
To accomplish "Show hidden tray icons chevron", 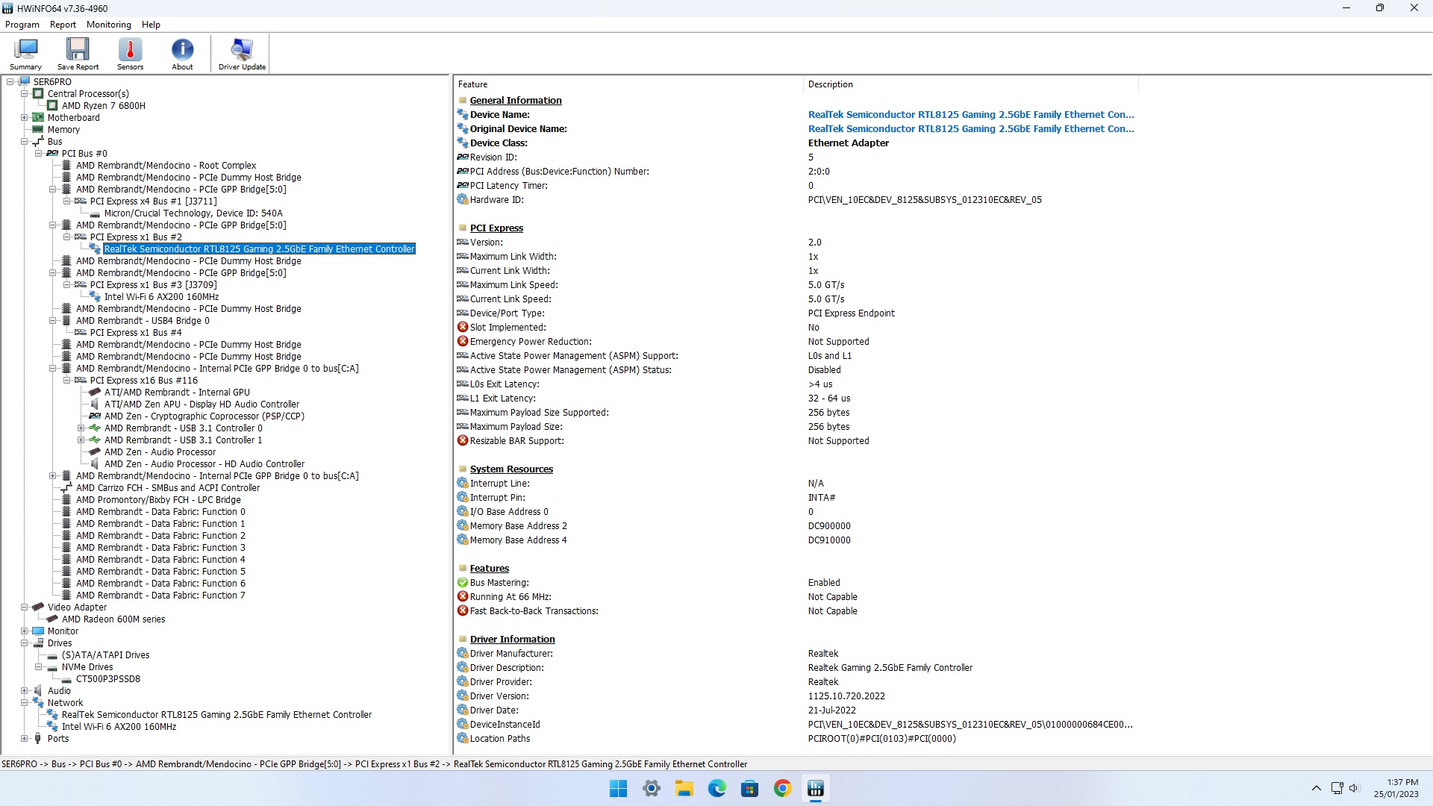I will (1317, 788).
